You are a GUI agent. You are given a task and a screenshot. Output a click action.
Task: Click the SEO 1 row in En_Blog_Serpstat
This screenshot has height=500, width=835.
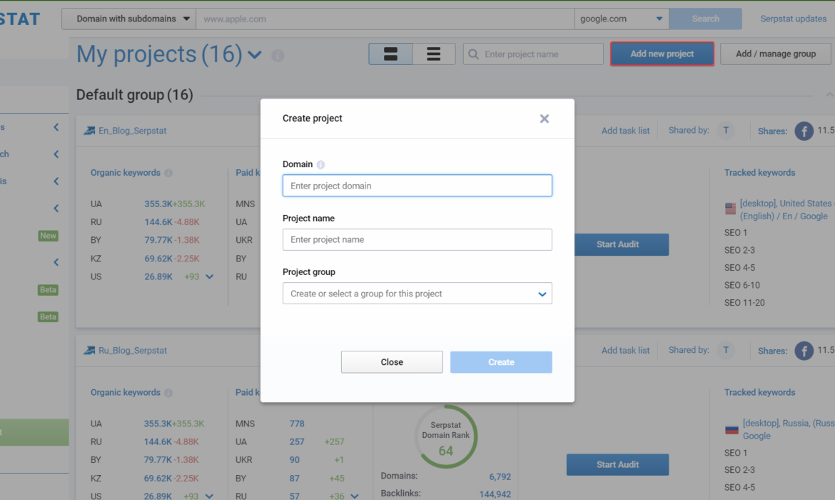pos(735,232)
